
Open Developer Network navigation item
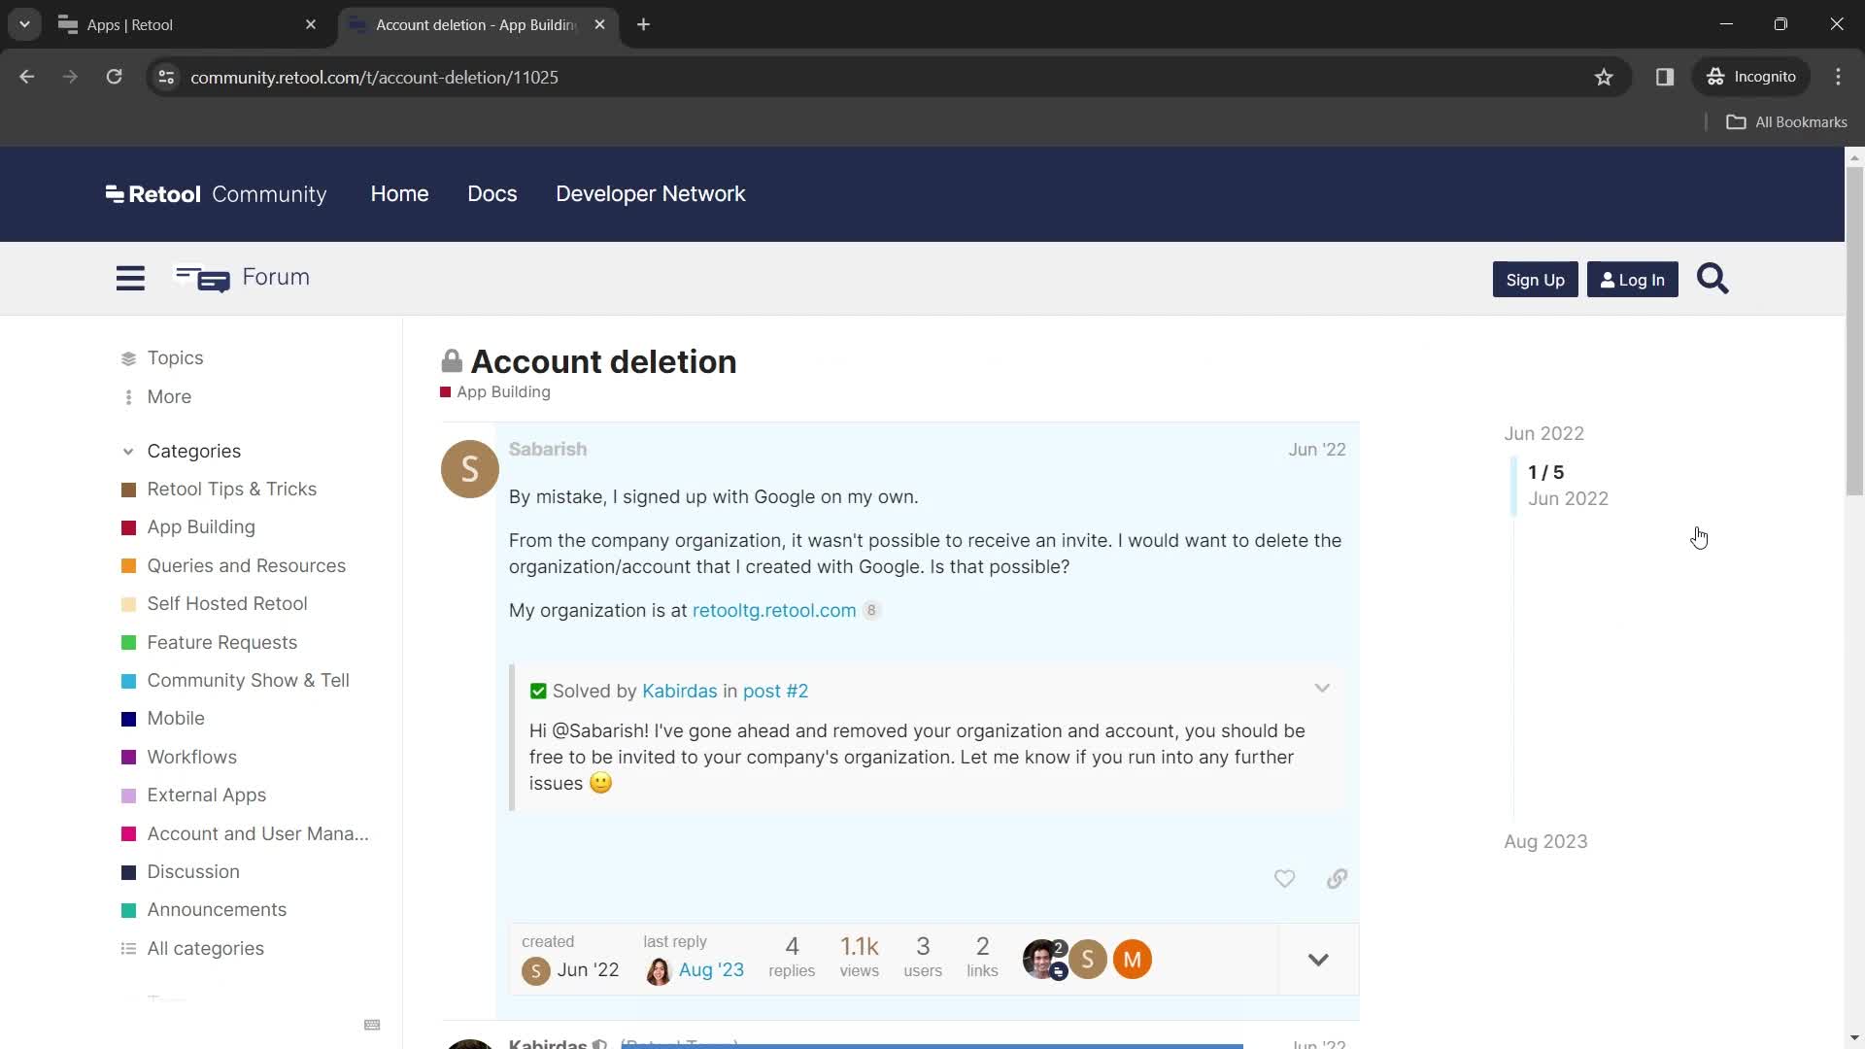tap(651, 194)
